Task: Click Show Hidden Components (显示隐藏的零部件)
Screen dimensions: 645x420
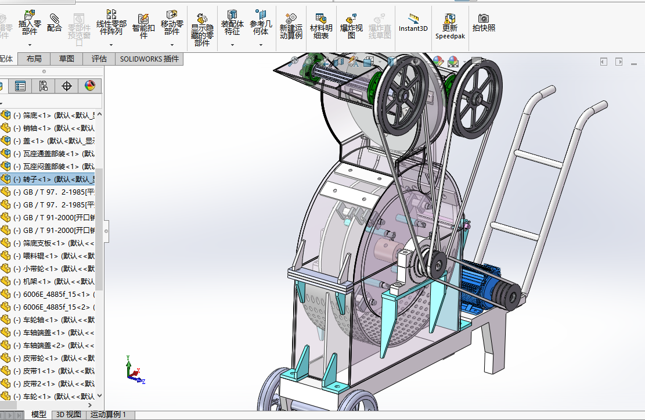Action: click(x=202, y=30)
